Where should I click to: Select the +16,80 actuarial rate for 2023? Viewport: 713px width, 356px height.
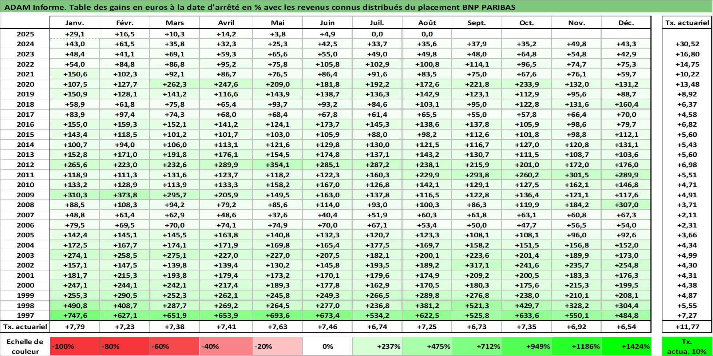(x=687, y=54)
